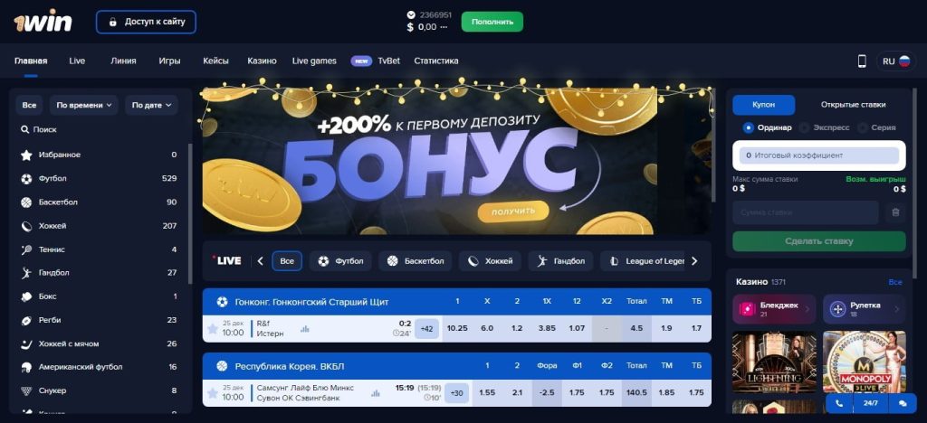This screenshot has width=927, height=423.
Task: Select the Ординар bet type
Action: (768, 127)
